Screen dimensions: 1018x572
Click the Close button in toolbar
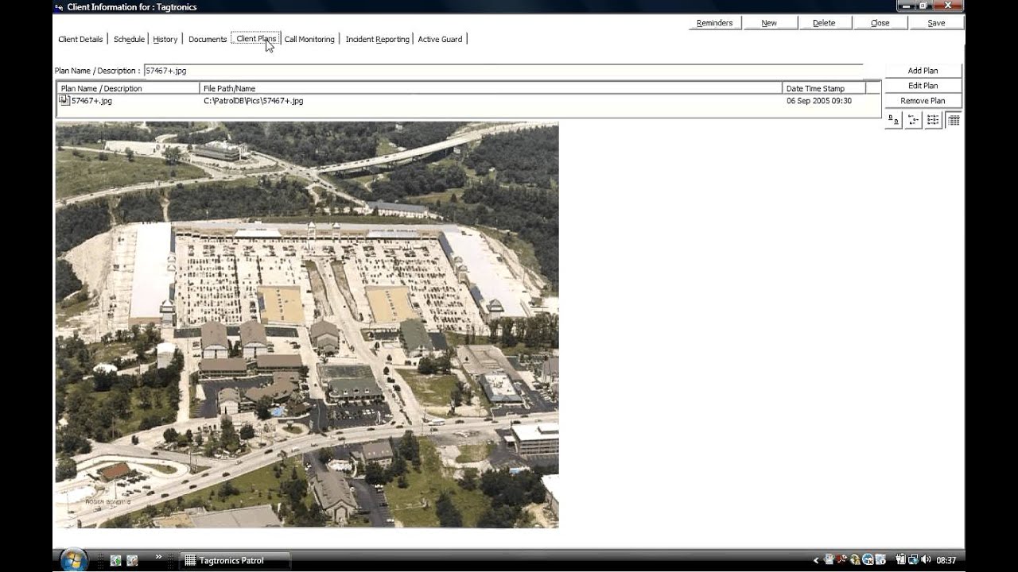[880, 23]
